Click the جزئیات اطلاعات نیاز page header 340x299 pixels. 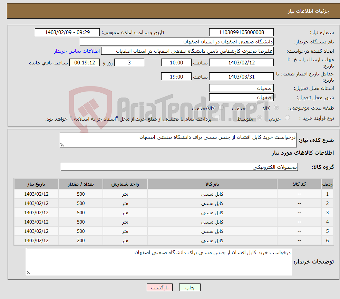[x=309, y=11]
